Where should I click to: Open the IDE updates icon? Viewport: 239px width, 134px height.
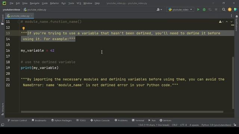[x=230, y=10]
